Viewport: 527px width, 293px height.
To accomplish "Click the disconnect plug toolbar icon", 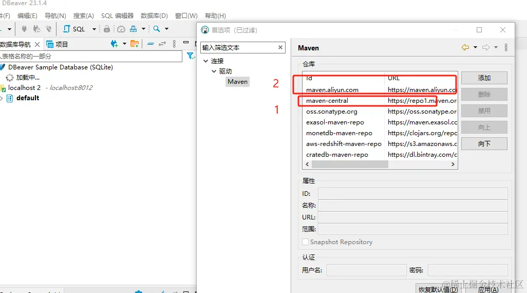I will (49, 29).
